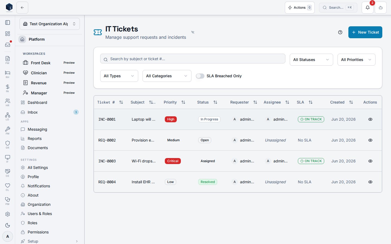Open the CE handshake module icon
Image resolution: width=391 pixels, height=244 pixels.
tap(8, 173)
